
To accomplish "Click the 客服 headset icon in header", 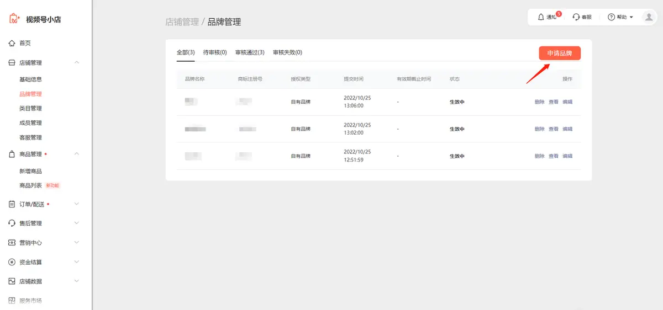I will click(576, 17).
